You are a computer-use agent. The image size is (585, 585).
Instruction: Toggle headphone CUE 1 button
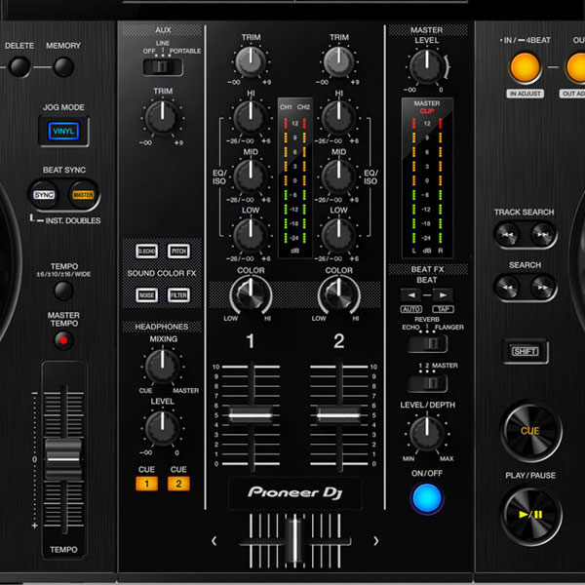[146, 484]
